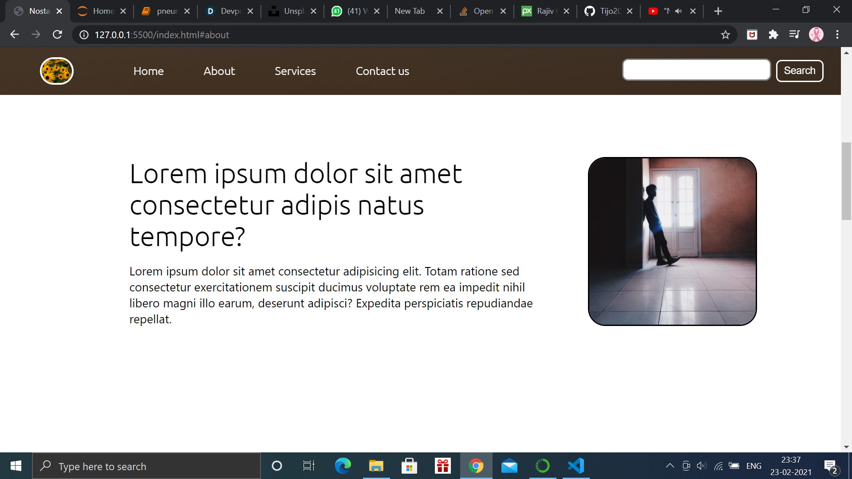This screenshot has width=852, height=479.
Task: Open a new tab with plus button
Action: (718, 11)
